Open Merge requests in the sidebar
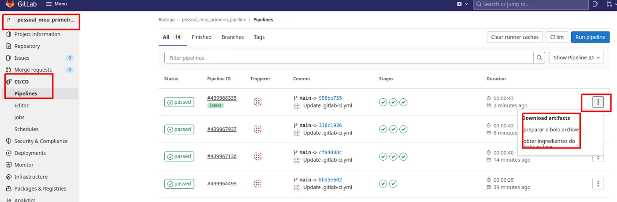 [x=33, y=70]
